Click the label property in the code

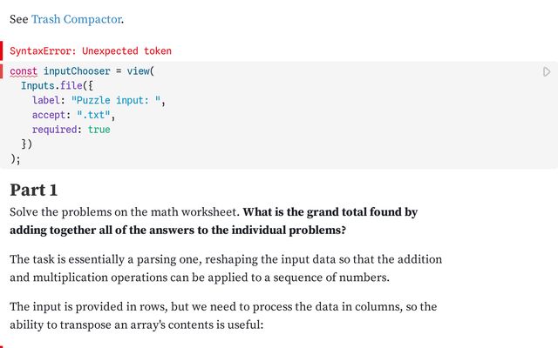tap(46, 100)
